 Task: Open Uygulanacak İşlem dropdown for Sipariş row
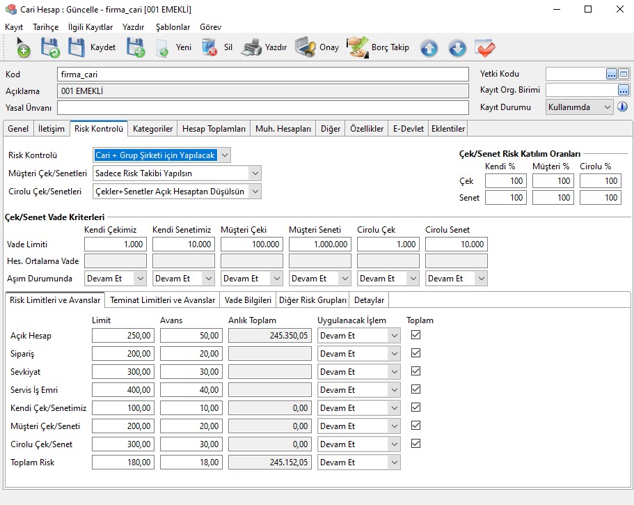[395, 354]
